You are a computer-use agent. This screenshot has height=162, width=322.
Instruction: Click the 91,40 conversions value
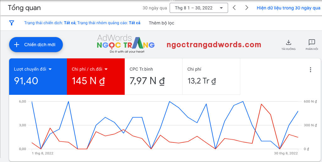tap(26, 81)
